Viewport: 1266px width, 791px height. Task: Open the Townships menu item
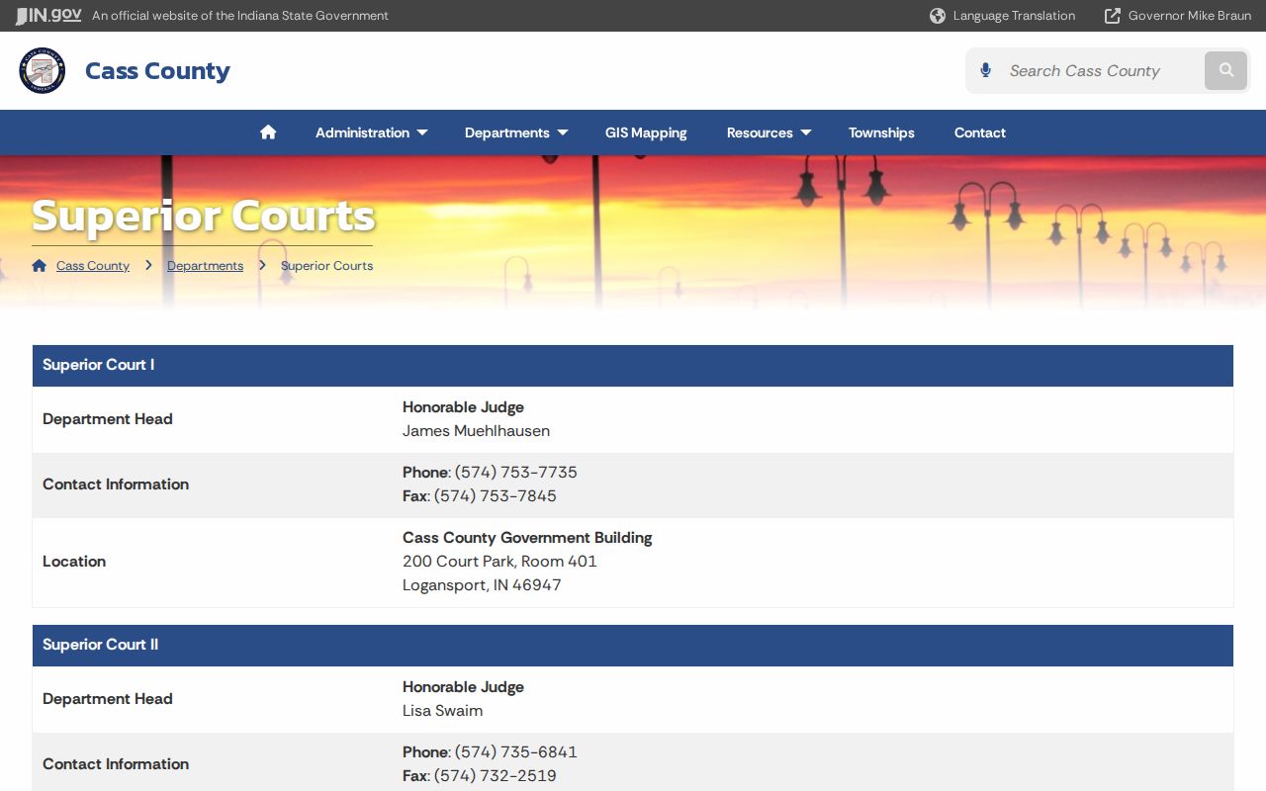click(x=881, y=132)
